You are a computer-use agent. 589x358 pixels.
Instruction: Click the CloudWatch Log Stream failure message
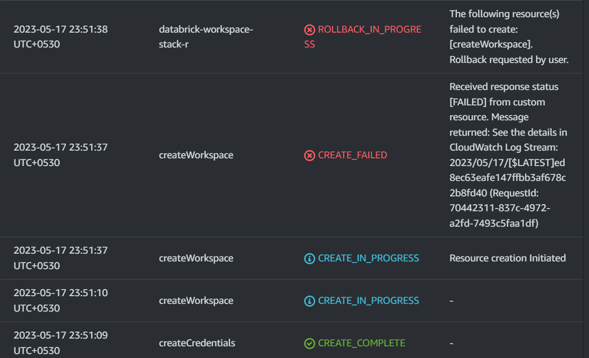pos(508,155)
